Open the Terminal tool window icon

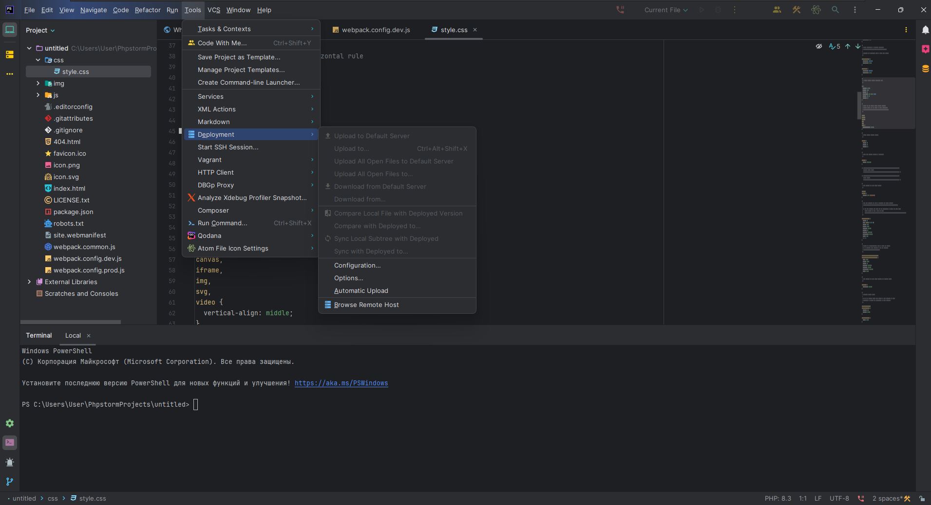click(x=10, y=443)
